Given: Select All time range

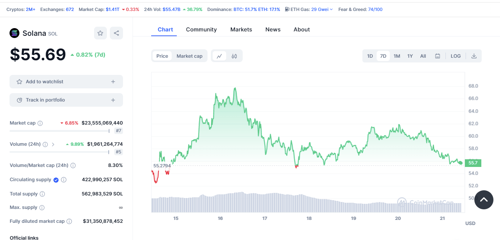Looking at the screenshot, I should pos(423,56).
